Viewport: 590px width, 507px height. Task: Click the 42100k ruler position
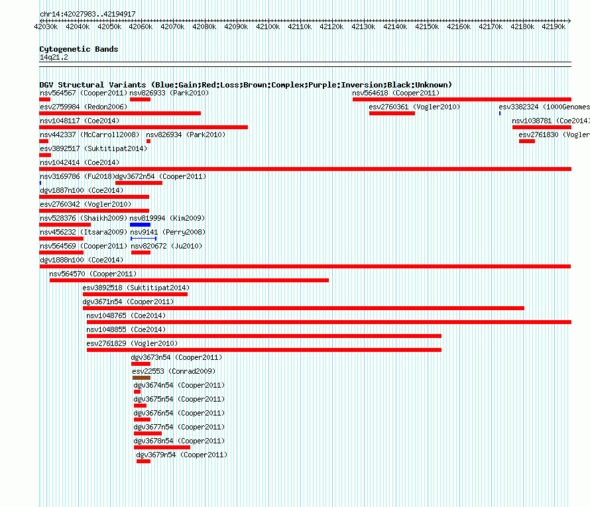point(268,27)
